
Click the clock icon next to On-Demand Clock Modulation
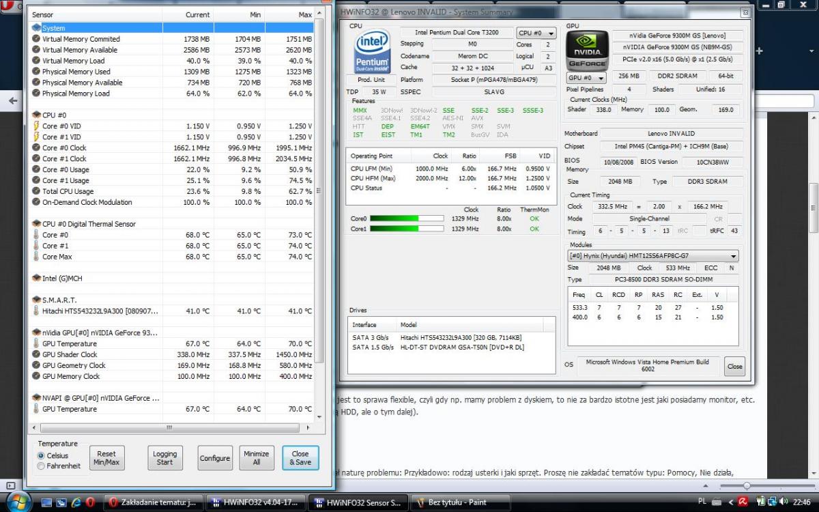[36, 202]
